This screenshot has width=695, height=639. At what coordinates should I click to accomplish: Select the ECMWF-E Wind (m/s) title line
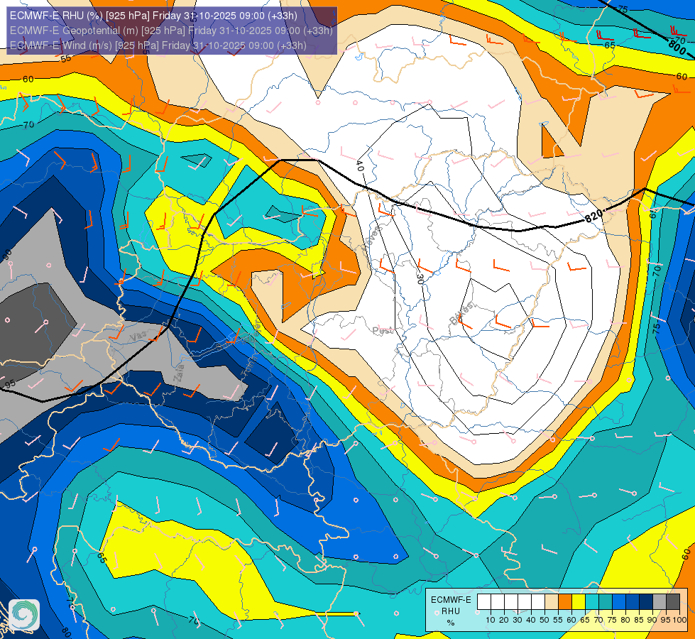(x=158, y=45)
